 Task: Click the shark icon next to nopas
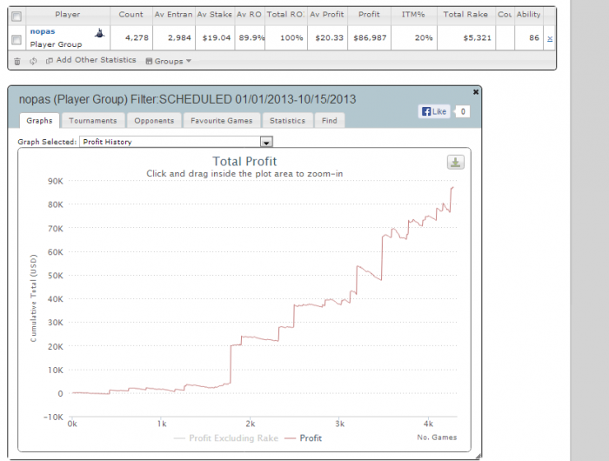click(x=99, y=33)
